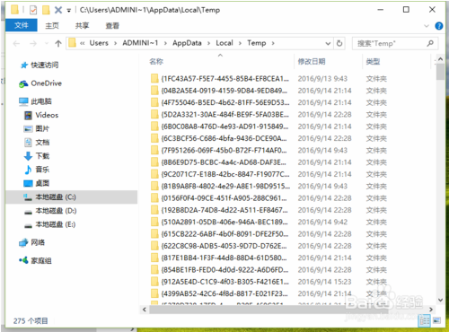Select folder {4F755046-B5ED-4b62-81FF-56E9D53...
Viewport: 449px width, 332px height.
click(x=225, y=102)
